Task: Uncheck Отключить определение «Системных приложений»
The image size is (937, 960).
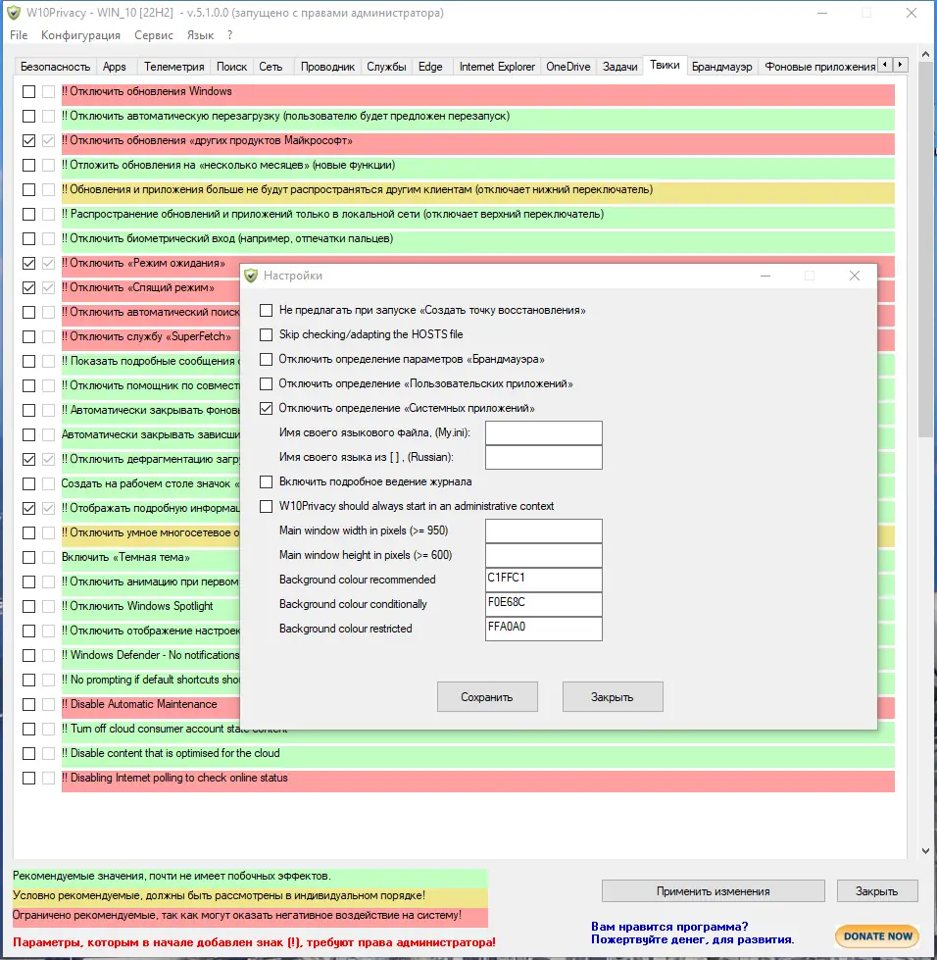Action: point(267,408)
